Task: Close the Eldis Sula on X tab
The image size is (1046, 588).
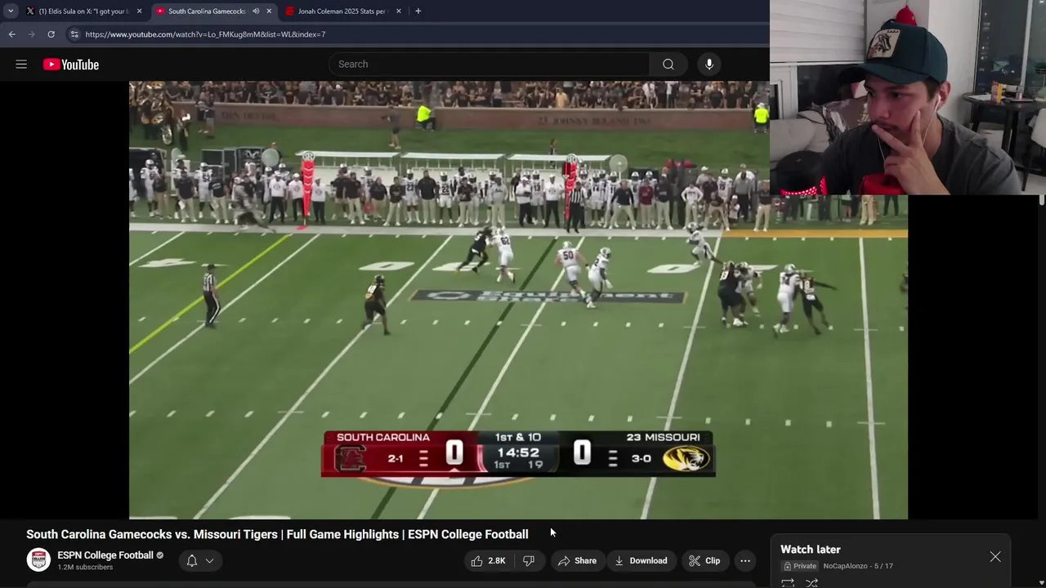Action: pos(139,11)
